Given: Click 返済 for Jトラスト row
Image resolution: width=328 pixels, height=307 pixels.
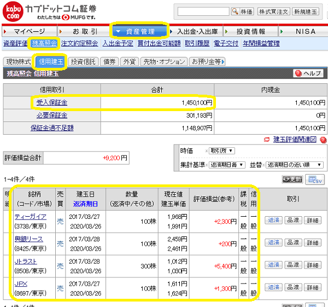Looking at the screenshot, I should (273, 265).
